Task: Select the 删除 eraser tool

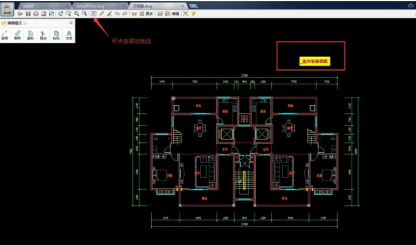Action: click(x=17, y=35)
